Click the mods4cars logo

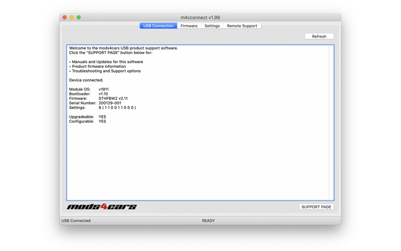(102, 206)
